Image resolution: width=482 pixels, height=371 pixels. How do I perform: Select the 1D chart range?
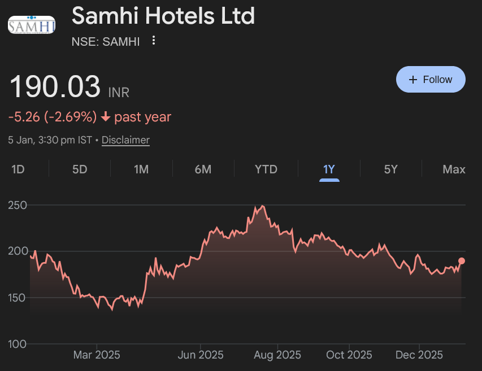[x=17, y=169]
